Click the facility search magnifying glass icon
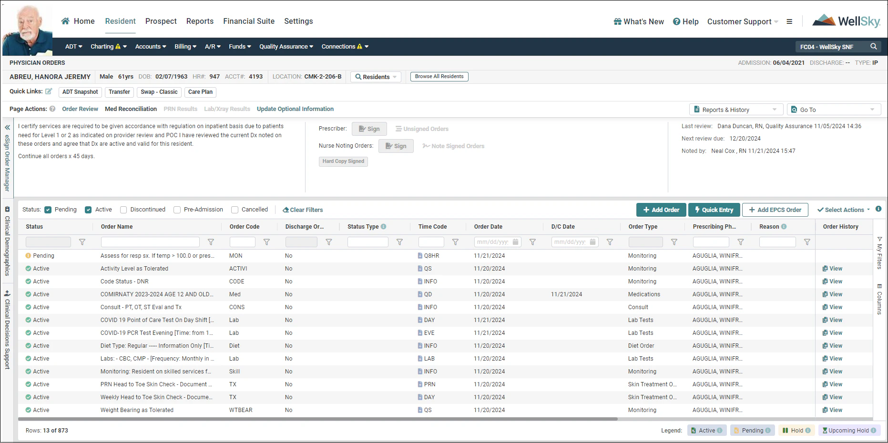 click(x=874, y=47)
